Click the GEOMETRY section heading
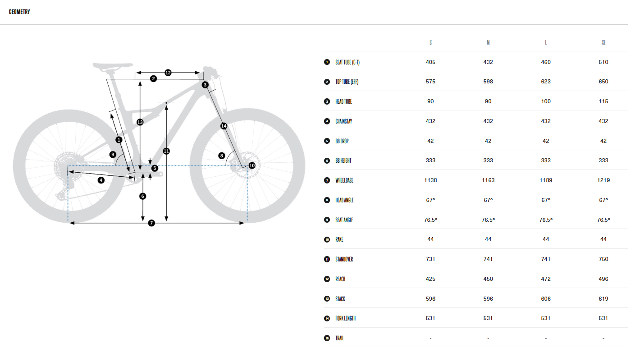The width and height of the screenshot is (631, 348). click(19, 12)
